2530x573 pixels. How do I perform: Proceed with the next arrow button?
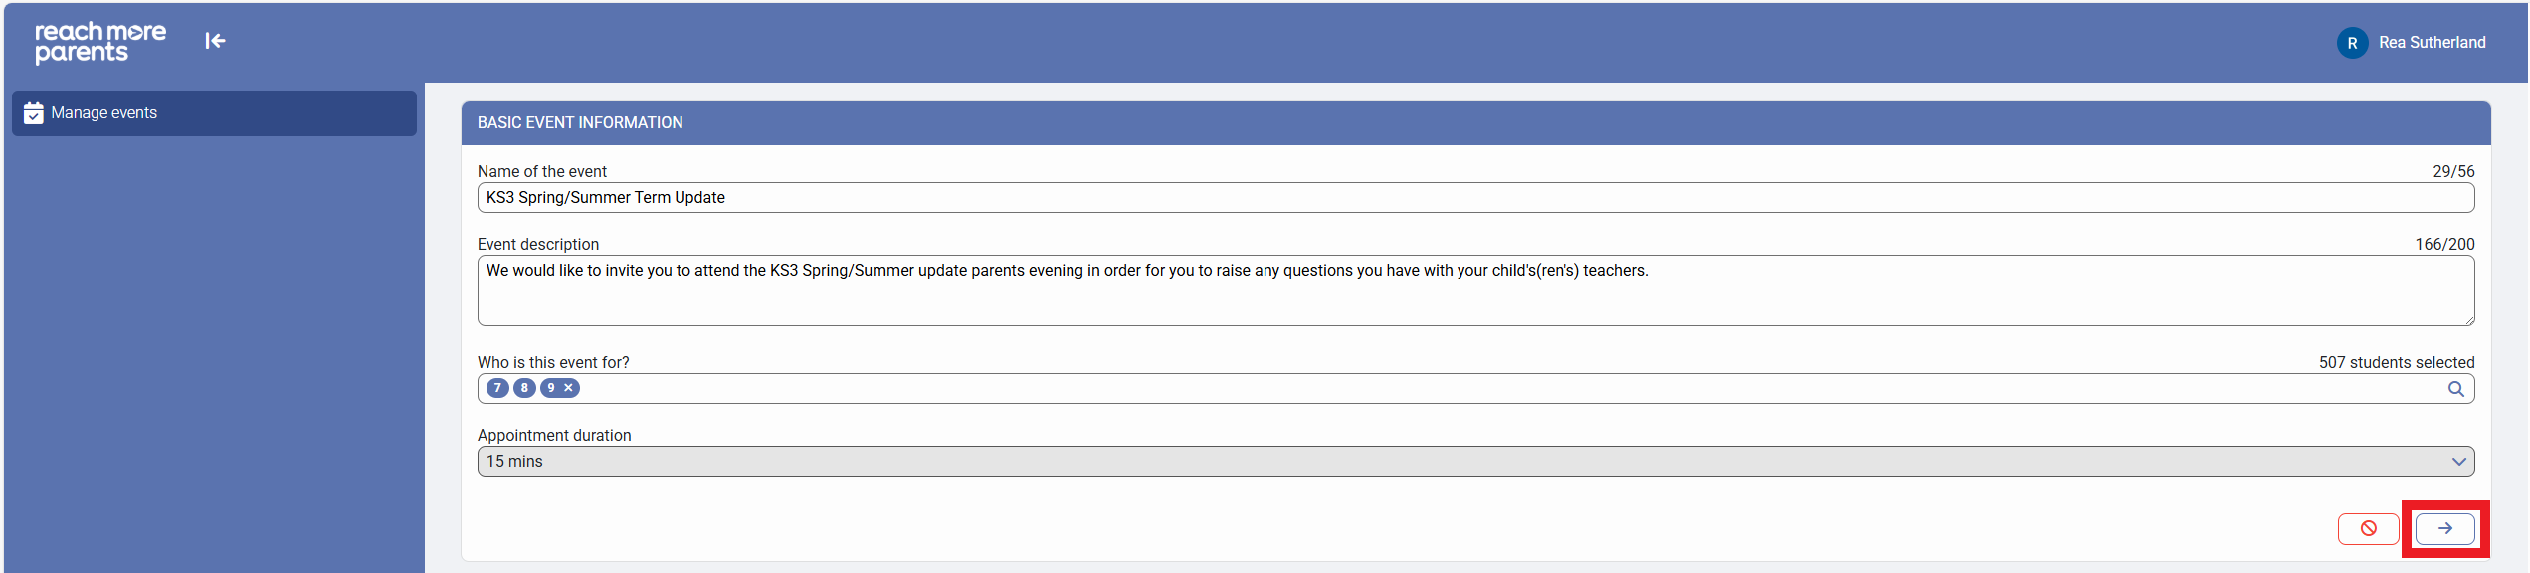click(2444, 529)
